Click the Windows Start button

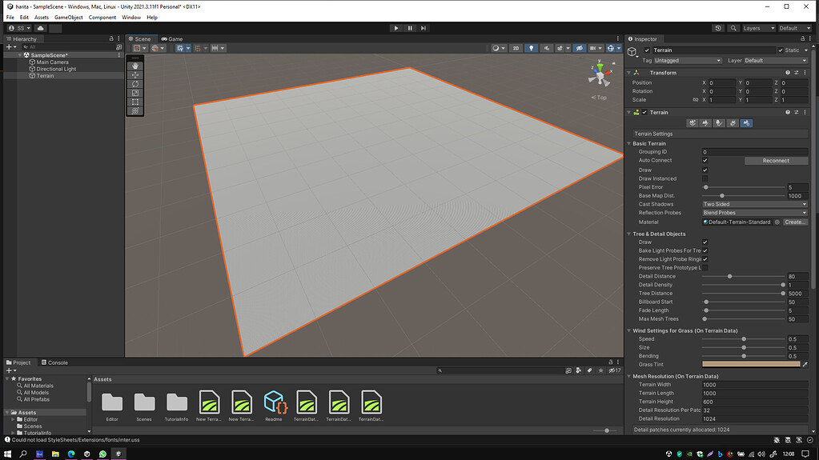pos(7,454)
